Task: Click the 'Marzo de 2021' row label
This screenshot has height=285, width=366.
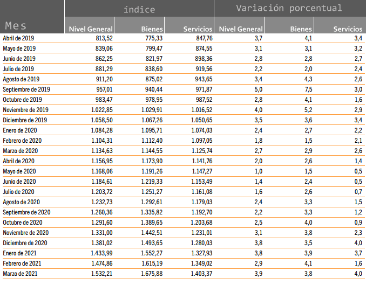Action: (x=20, y=273)
